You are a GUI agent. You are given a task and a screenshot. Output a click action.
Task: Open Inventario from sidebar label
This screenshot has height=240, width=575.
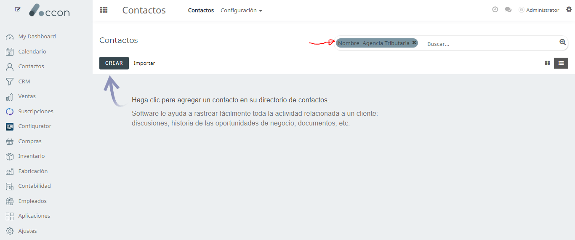click(32, 156)
